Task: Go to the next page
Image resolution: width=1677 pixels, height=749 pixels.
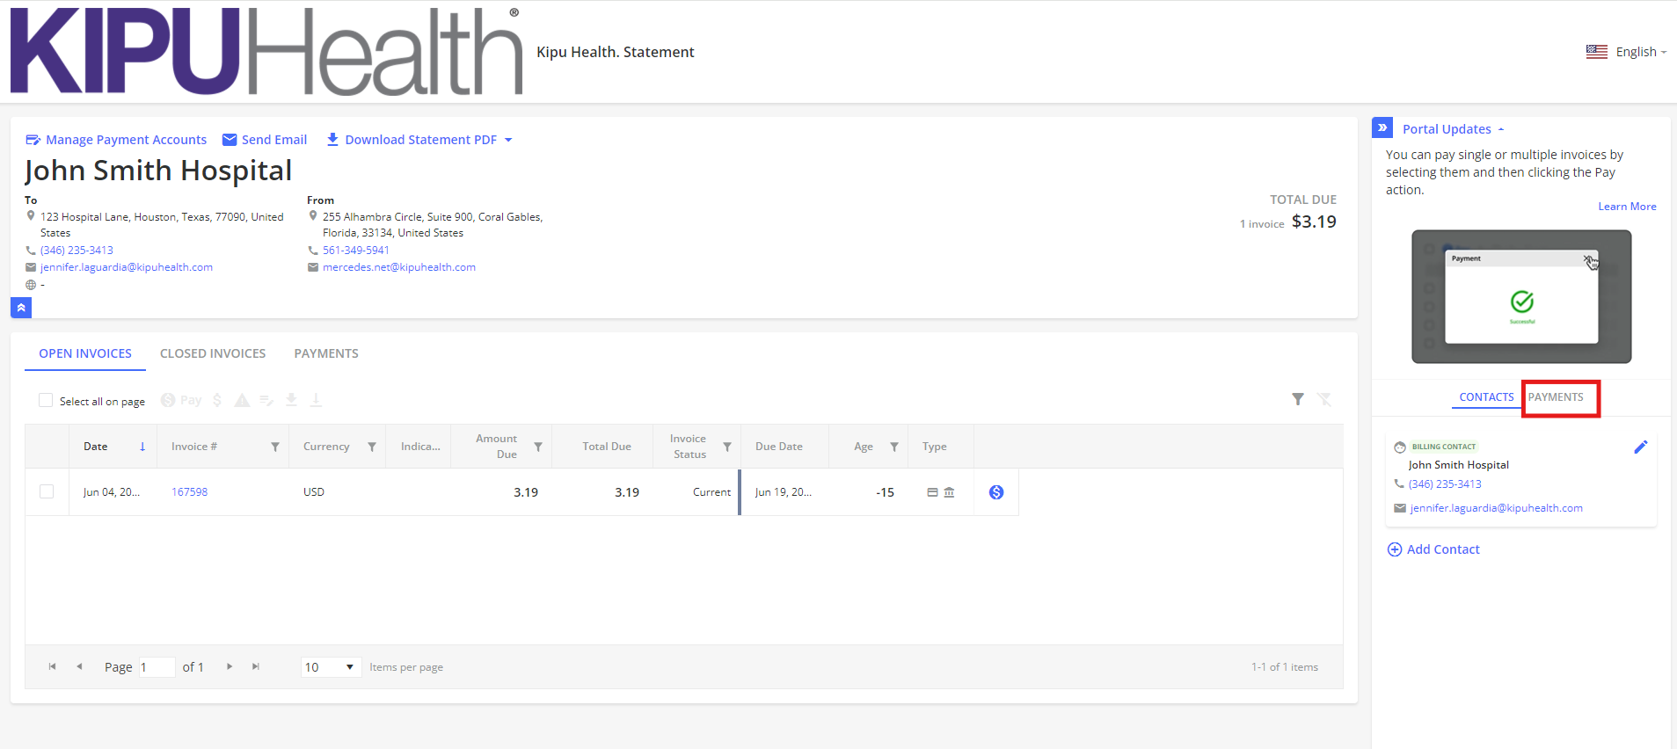Action: coord(229,666)
